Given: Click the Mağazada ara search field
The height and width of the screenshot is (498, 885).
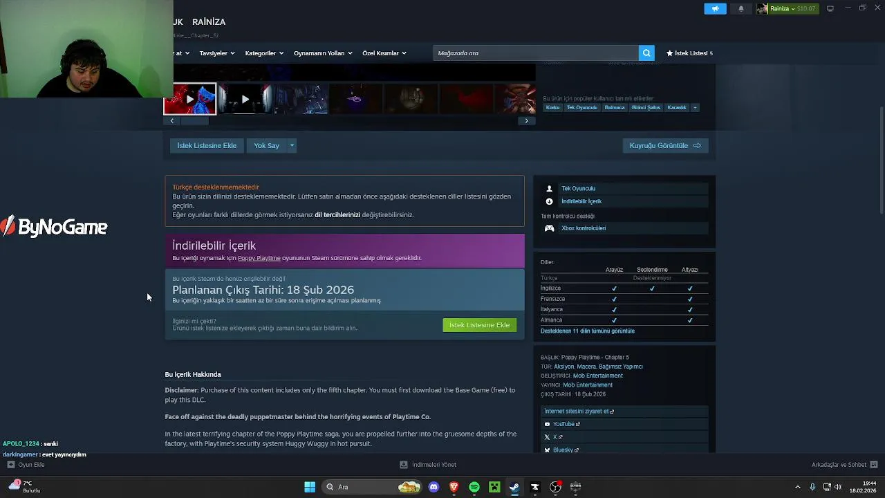Looking at the screenshot, I should point(536,53).
